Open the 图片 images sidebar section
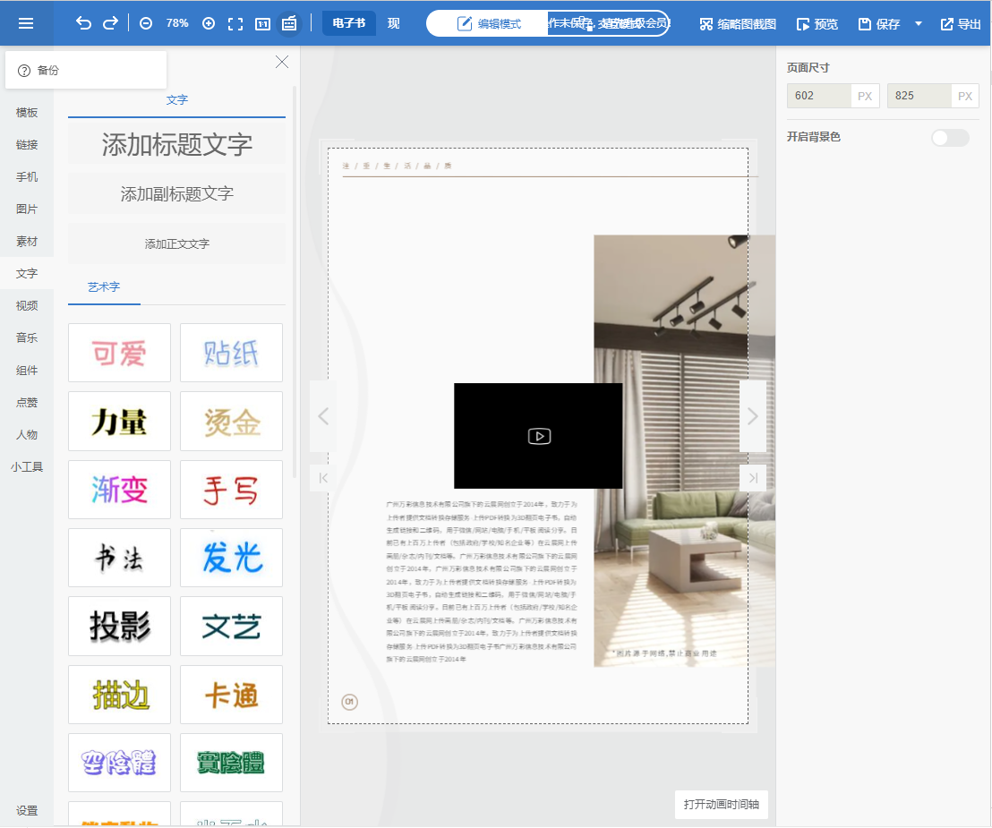 point(27,209)
